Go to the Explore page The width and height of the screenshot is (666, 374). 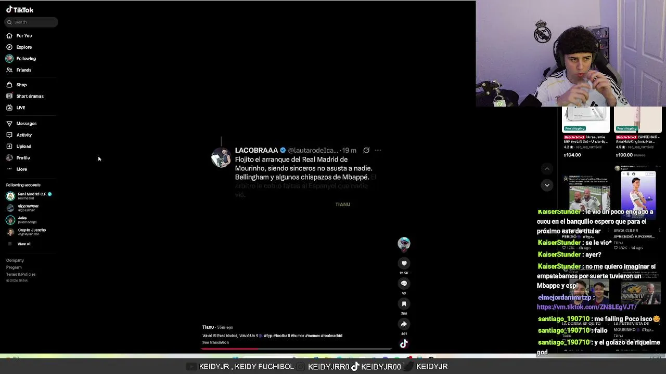point(24,47)
